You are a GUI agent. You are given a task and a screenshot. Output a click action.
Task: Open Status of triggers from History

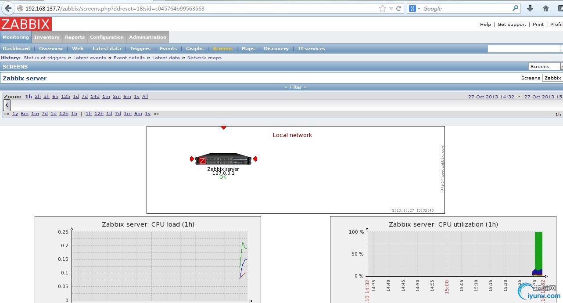(x=44, y=58)
